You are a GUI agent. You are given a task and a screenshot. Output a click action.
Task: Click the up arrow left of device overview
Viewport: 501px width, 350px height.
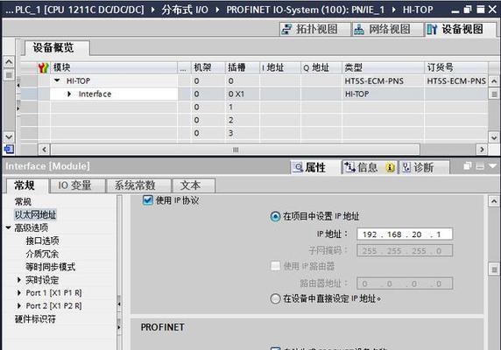(9, 61)
